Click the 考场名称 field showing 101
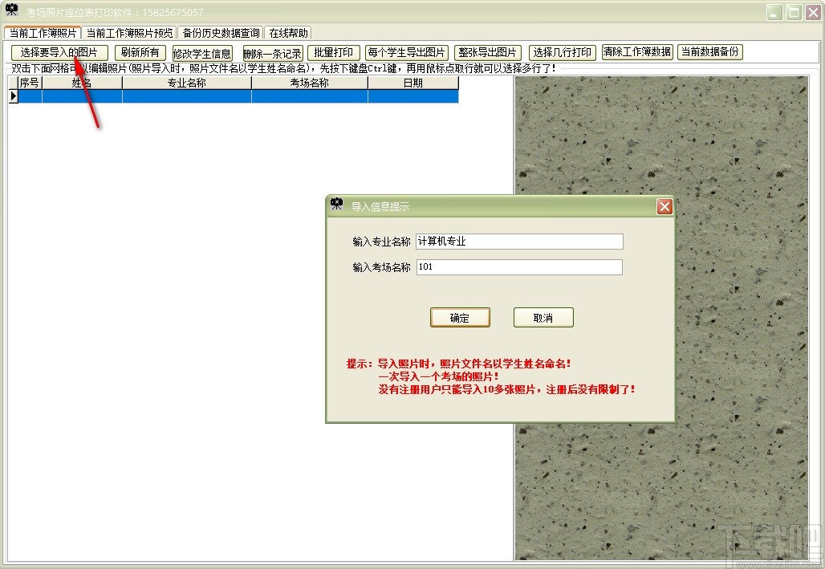825x569 pixels. pos(519,266)
